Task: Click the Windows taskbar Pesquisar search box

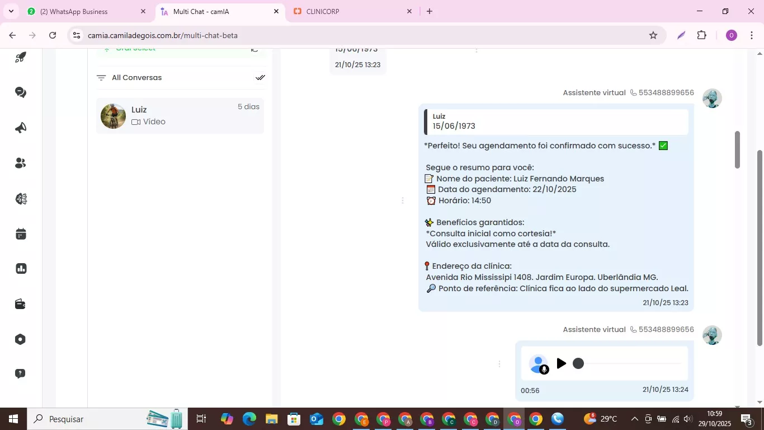Action: pyautogui.click(x=89, y=419)
